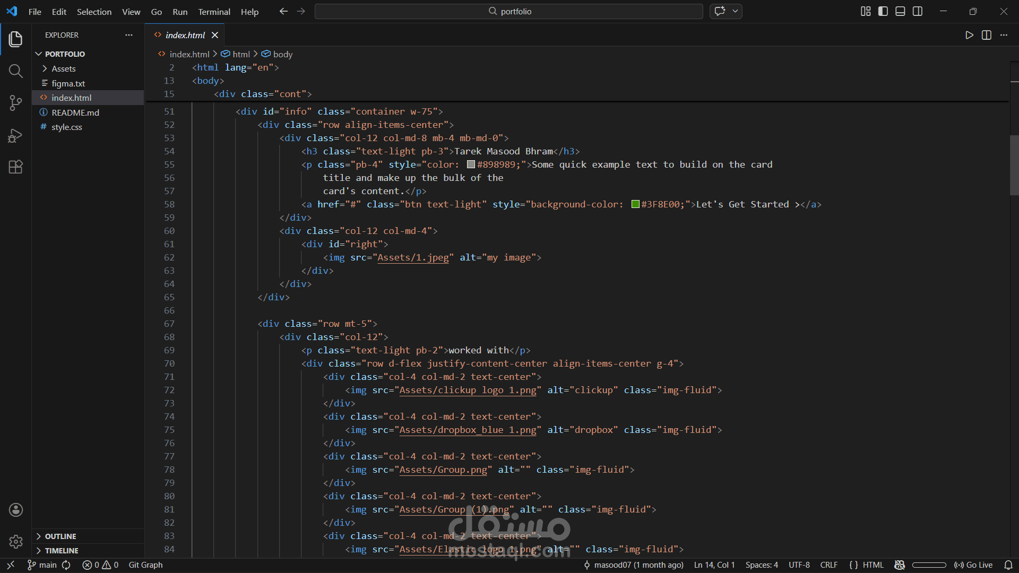Toggle the primary side bar visibility
This screenshot has height=573, width=1019.
pyautogui.click(x=883, y=11)
